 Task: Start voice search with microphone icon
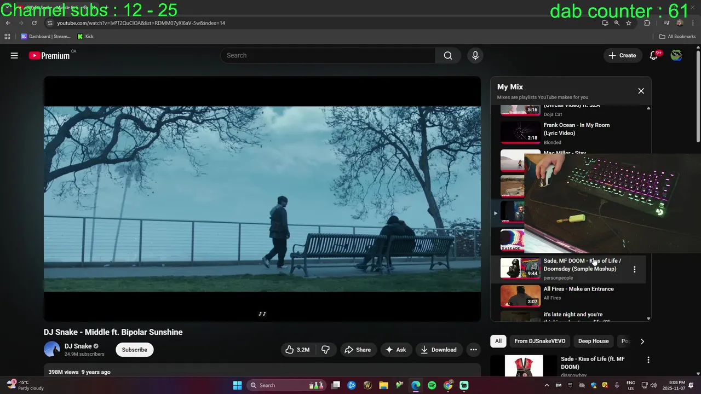475,55
